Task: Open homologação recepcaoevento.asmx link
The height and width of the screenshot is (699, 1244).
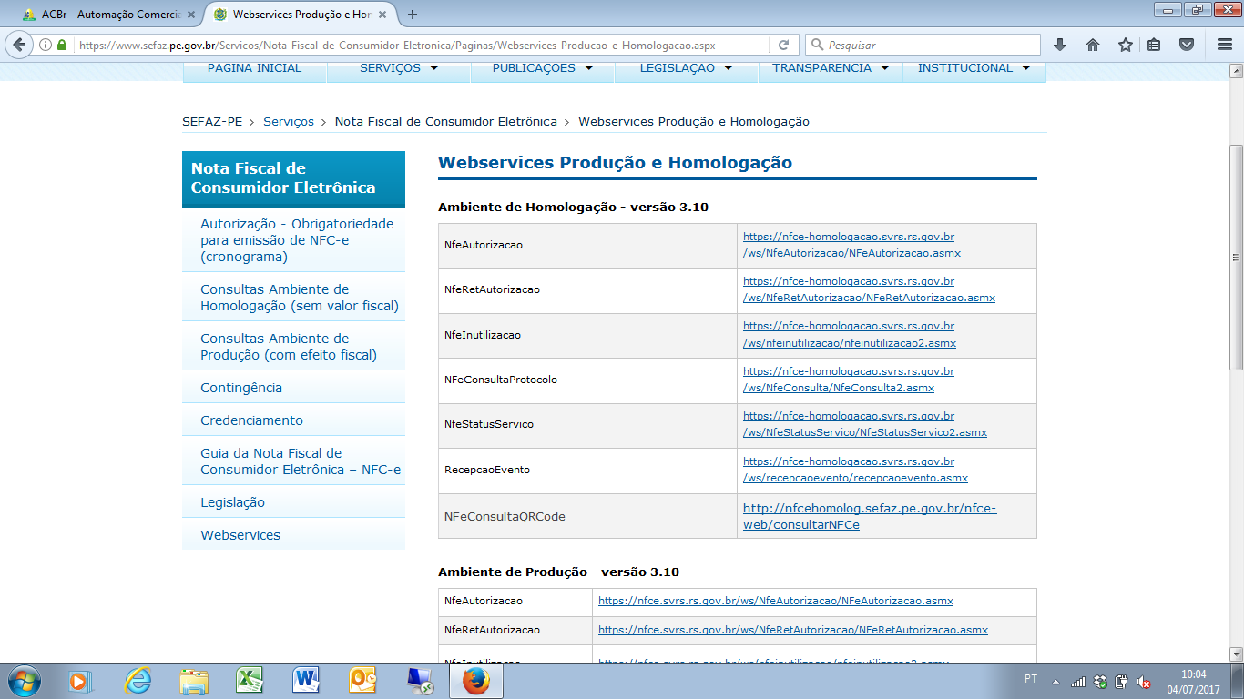Action: click(x=855, y=470)
